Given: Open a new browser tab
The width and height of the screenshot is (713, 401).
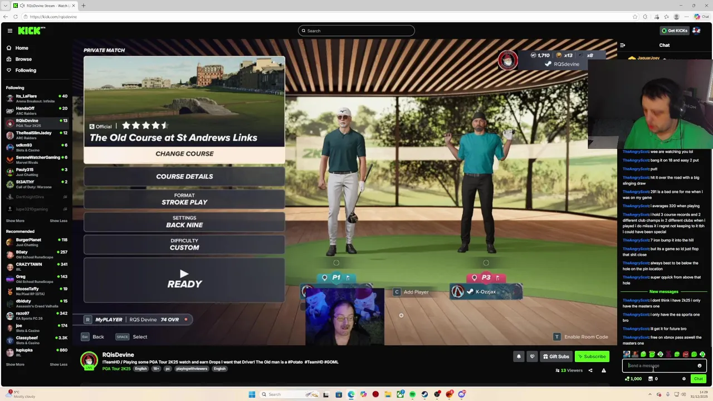Looking at the screenshot, I should point(83,6).
